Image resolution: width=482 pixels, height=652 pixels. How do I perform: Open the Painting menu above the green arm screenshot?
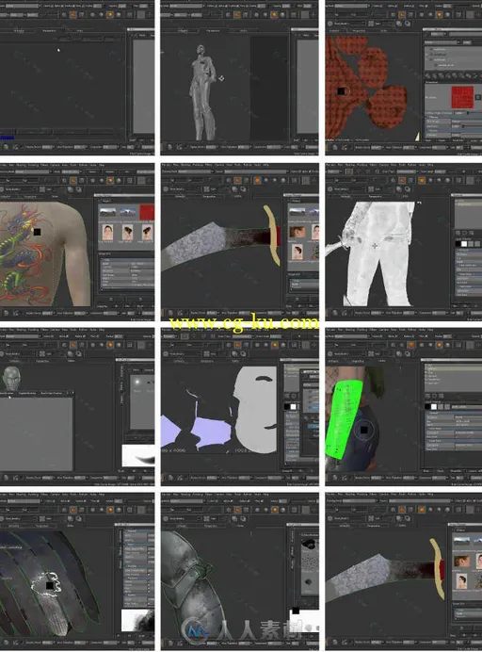click(x=361, y=330)
